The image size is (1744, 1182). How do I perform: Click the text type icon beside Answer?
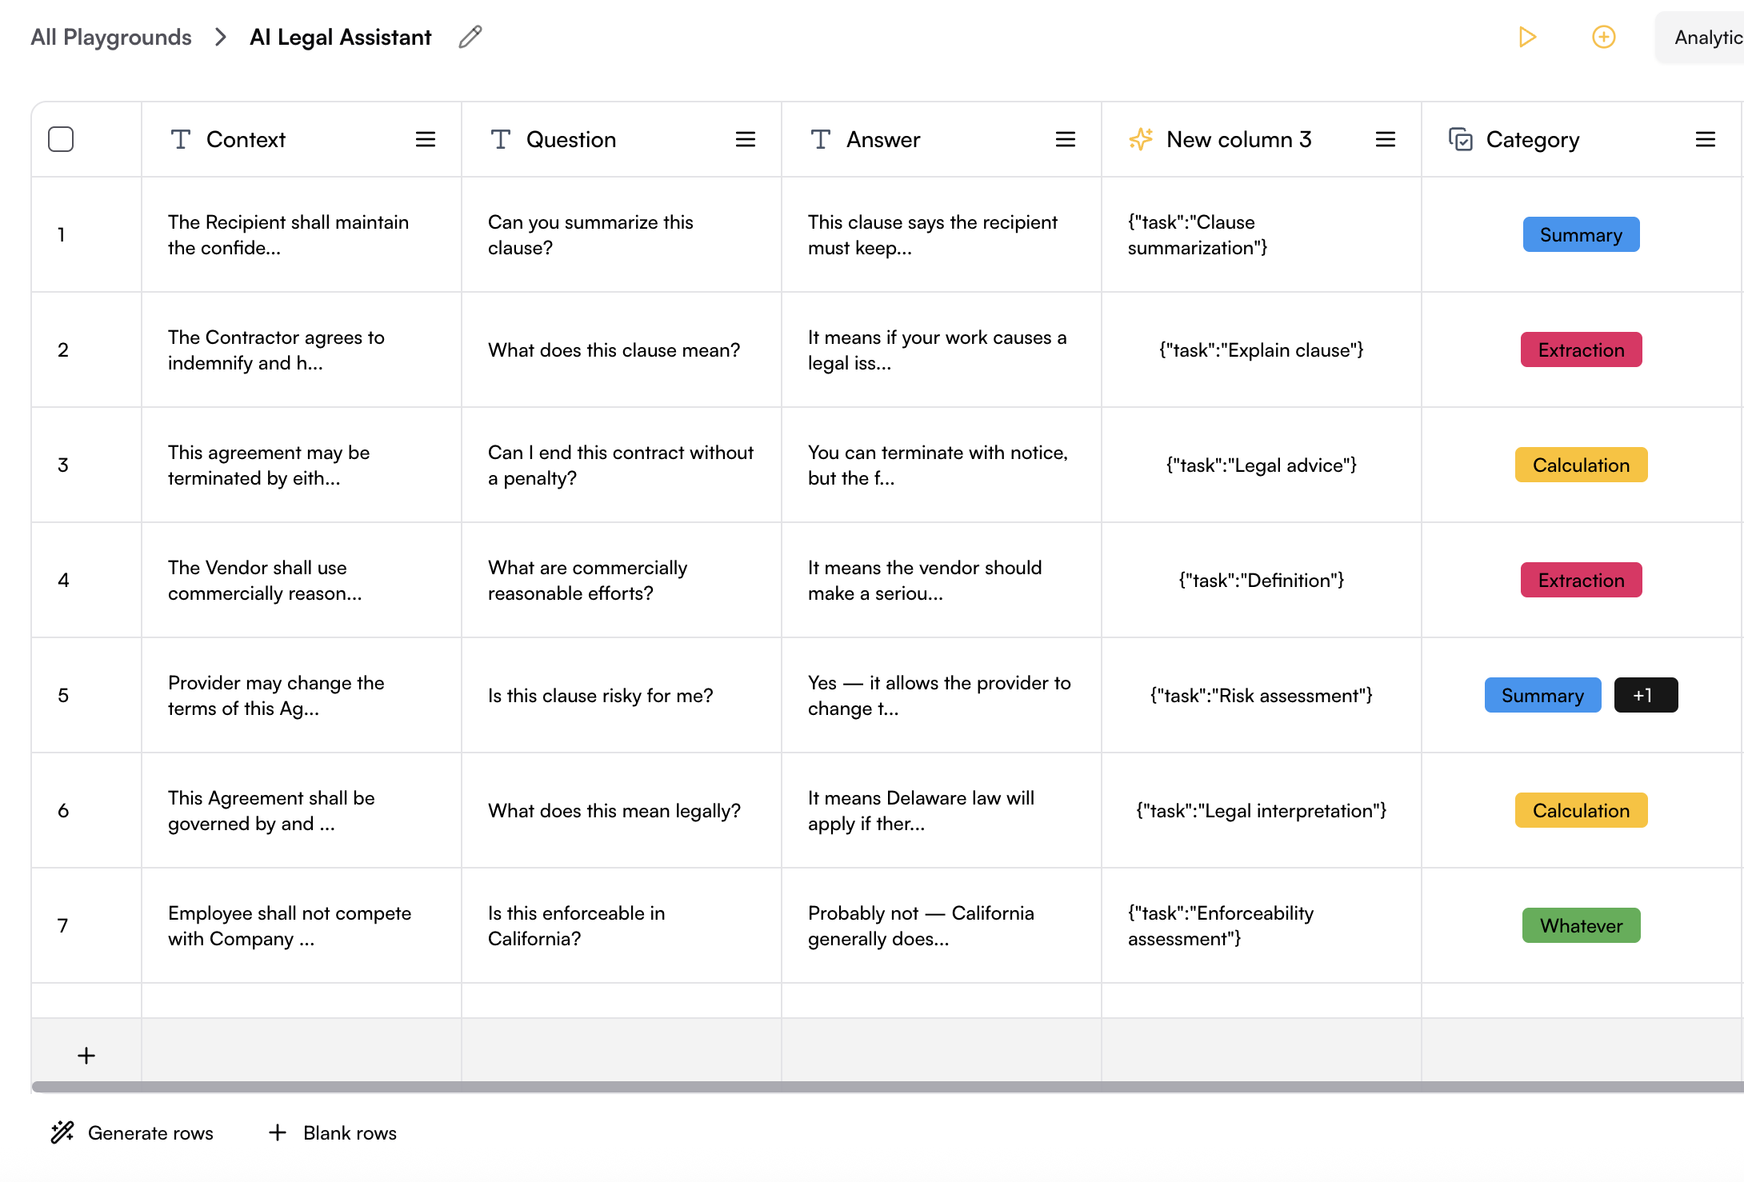(821, 139)
